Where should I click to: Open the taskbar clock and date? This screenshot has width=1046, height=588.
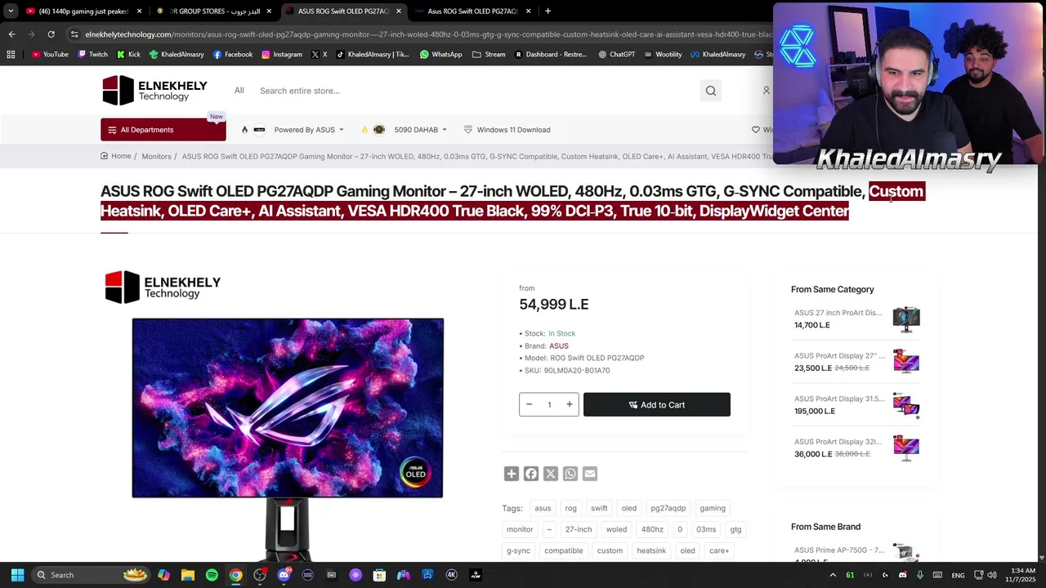tap(1022, 575)
